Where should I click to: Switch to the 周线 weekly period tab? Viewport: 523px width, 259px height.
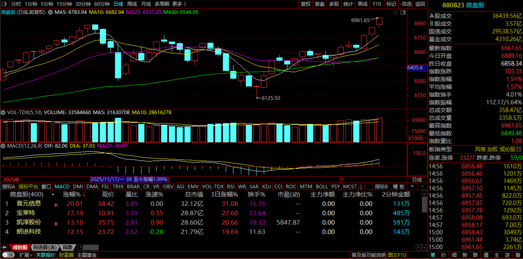click(x=132, y=4)
